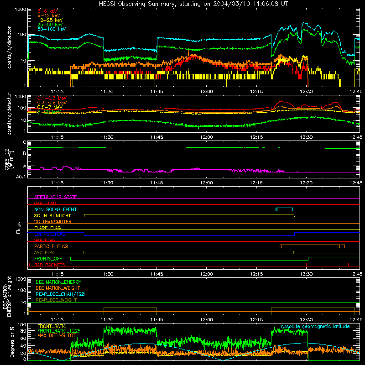Viewport: 365px width, 365px height.
Task: Select the BAD_PACKETS flag label
Action: tap(50, 265)
